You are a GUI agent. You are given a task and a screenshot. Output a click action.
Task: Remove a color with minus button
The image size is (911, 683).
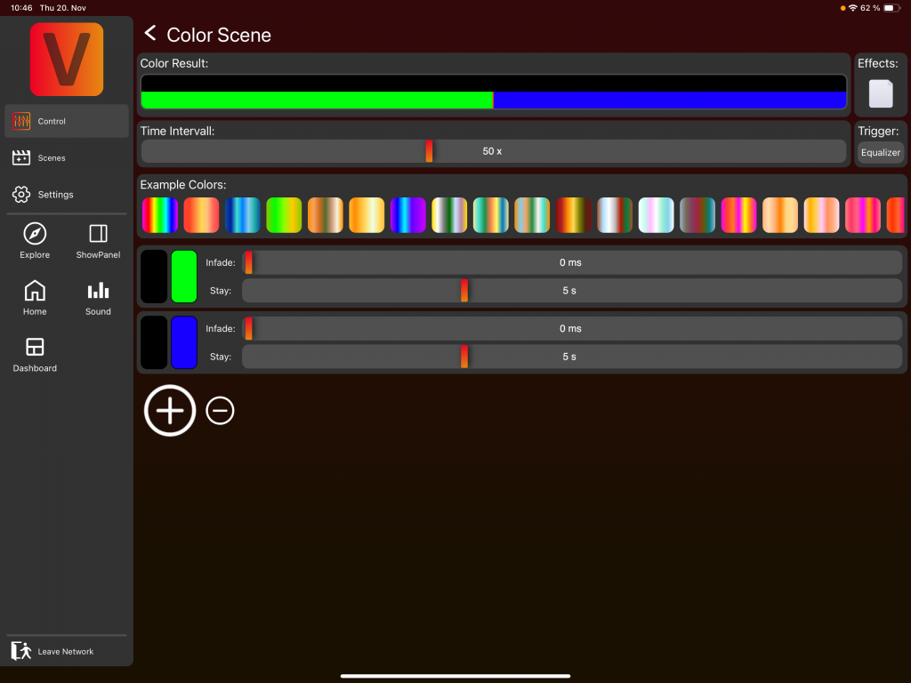tap(220, 410)
